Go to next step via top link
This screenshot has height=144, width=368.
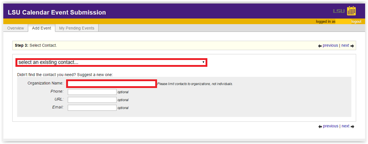345,46
